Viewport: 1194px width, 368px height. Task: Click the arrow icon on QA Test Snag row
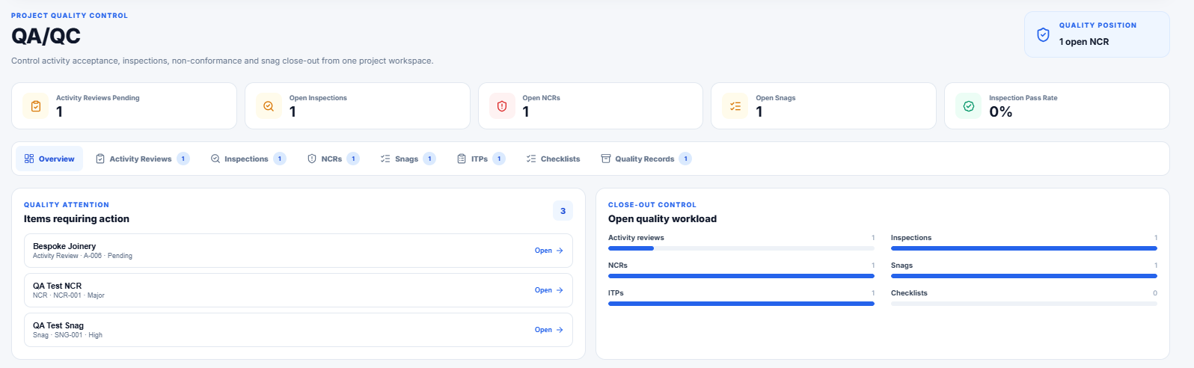coord(560,330)
